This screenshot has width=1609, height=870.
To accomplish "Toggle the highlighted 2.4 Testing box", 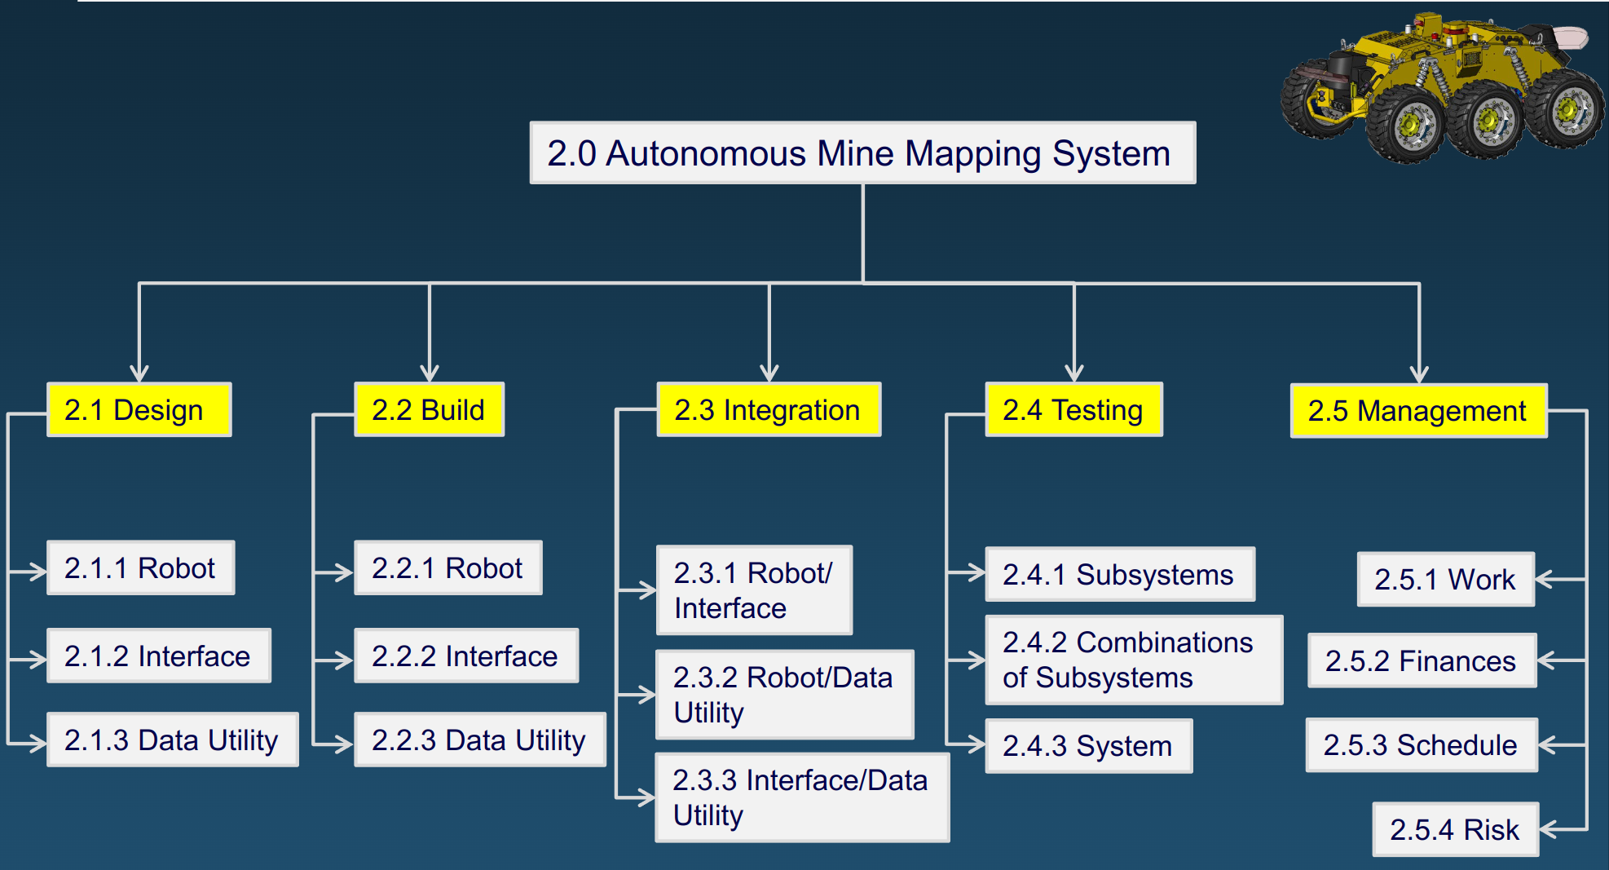I will (x=1073, y=410).
